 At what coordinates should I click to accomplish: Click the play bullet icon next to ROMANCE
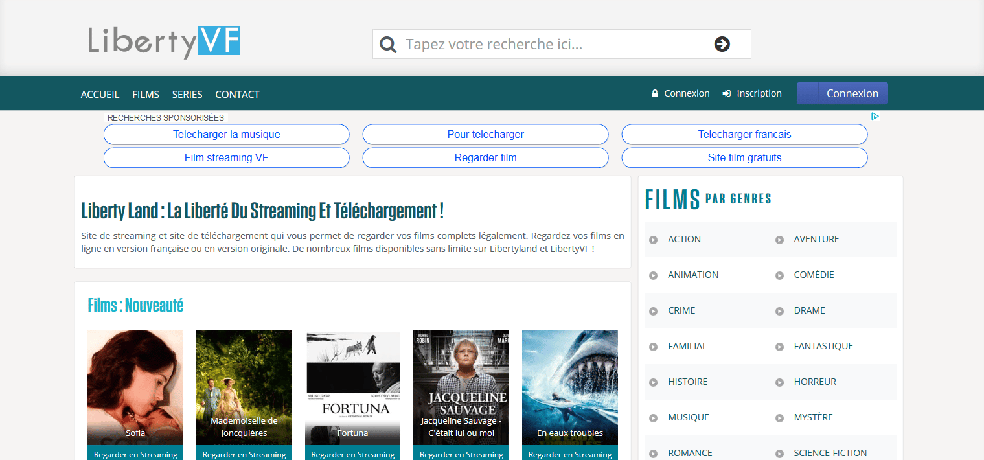[654, 454]
